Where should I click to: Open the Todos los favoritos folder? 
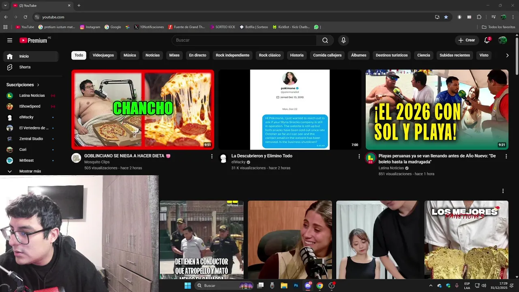(498, 27)
